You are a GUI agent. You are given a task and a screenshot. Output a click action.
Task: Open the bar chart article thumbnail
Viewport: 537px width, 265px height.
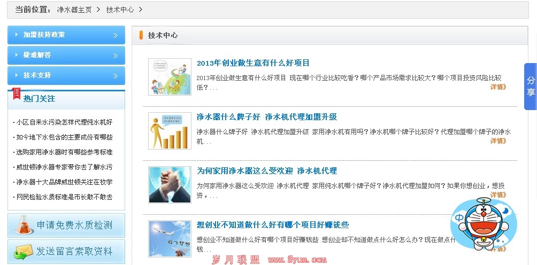[170, 131]
